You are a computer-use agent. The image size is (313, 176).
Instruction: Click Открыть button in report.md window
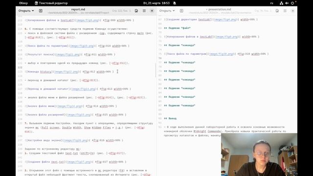click(24, 11)
